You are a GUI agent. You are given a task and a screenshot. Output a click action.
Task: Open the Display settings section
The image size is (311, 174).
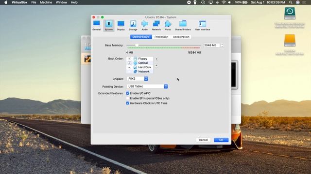pyautogui.click(x=121, y=26)
